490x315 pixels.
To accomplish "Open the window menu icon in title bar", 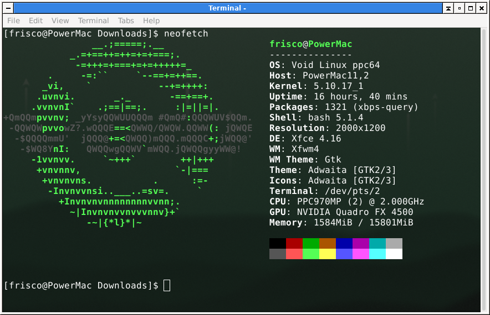I will tap(8, 8).
